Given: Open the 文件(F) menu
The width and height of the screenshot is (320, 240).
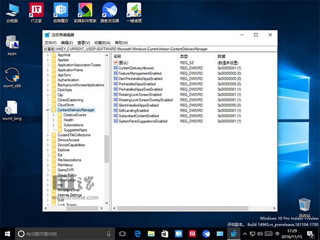Looking at the screenshot, I should (x=51, y=43).
